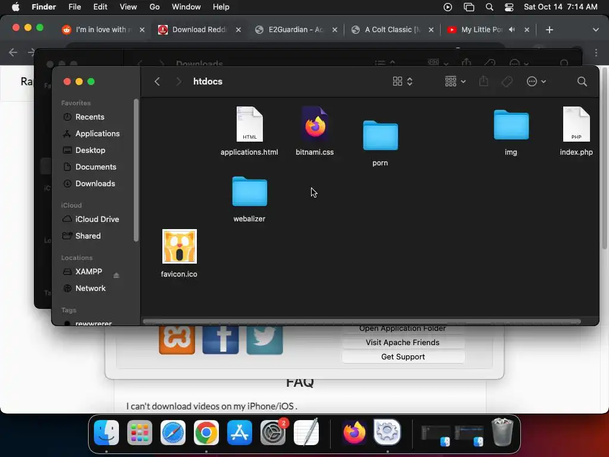This screenshot has width=609, height=457.
Task: Open Documents in the sidebar
Action: point(96,167)
